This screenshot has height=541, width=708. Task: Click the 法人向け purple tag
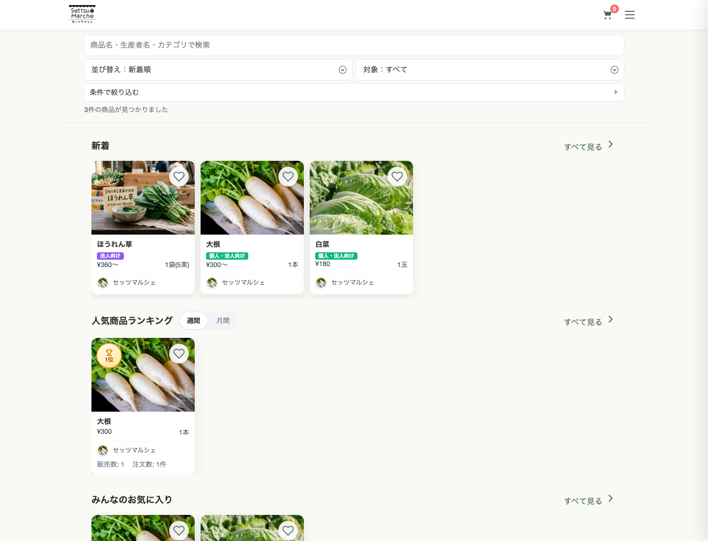[x=110, y=256]
